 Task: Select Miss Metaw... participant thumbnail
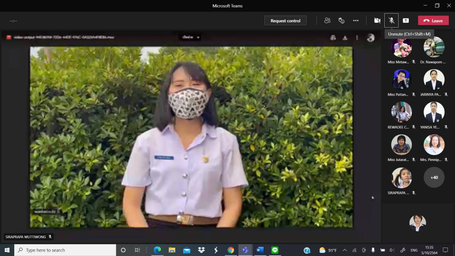pyautogui.click(x=401, y=47)
